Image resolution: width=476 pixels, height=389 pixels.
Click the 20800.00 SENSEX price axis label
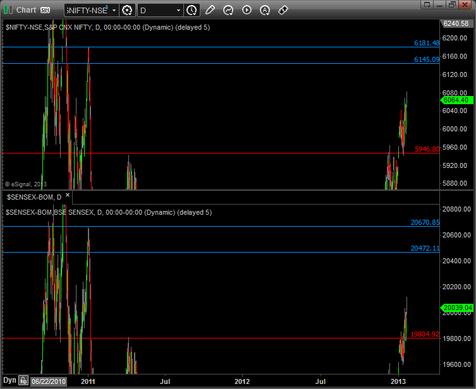pyautogui.click(x=456, y=209)
